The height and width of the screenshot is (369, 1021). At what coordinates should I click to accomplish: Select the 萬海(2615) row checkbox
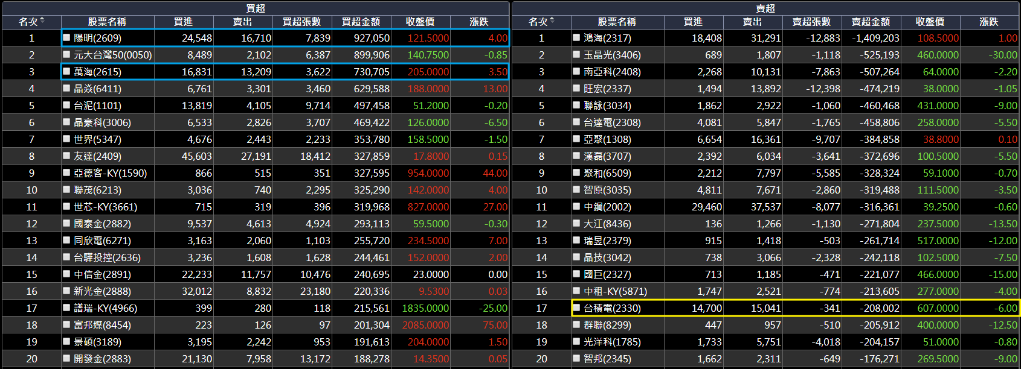point(67,71)
